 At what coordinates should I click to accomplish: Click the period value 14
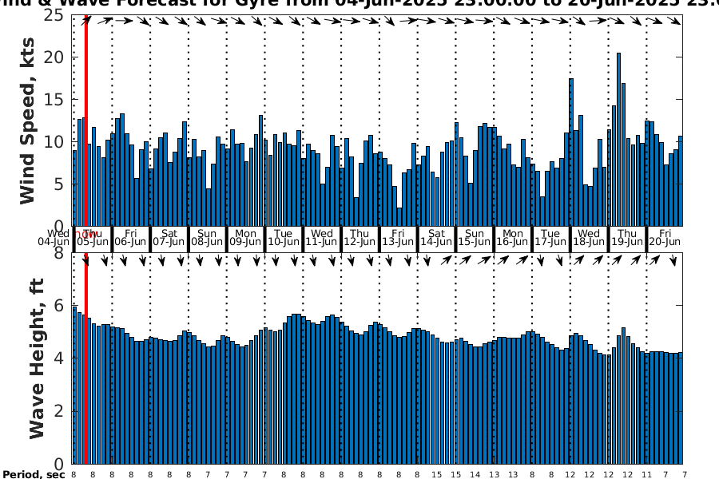coord(475,474)
